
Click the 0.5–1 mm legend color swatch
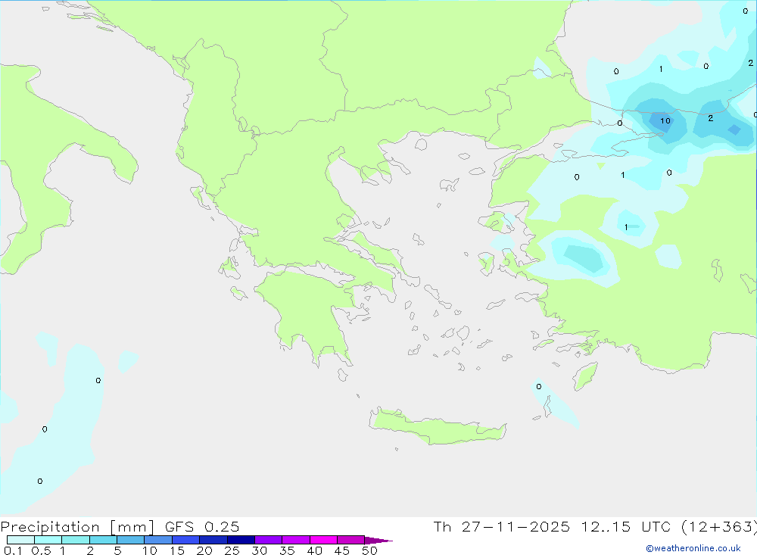click(x=48, y=540)
